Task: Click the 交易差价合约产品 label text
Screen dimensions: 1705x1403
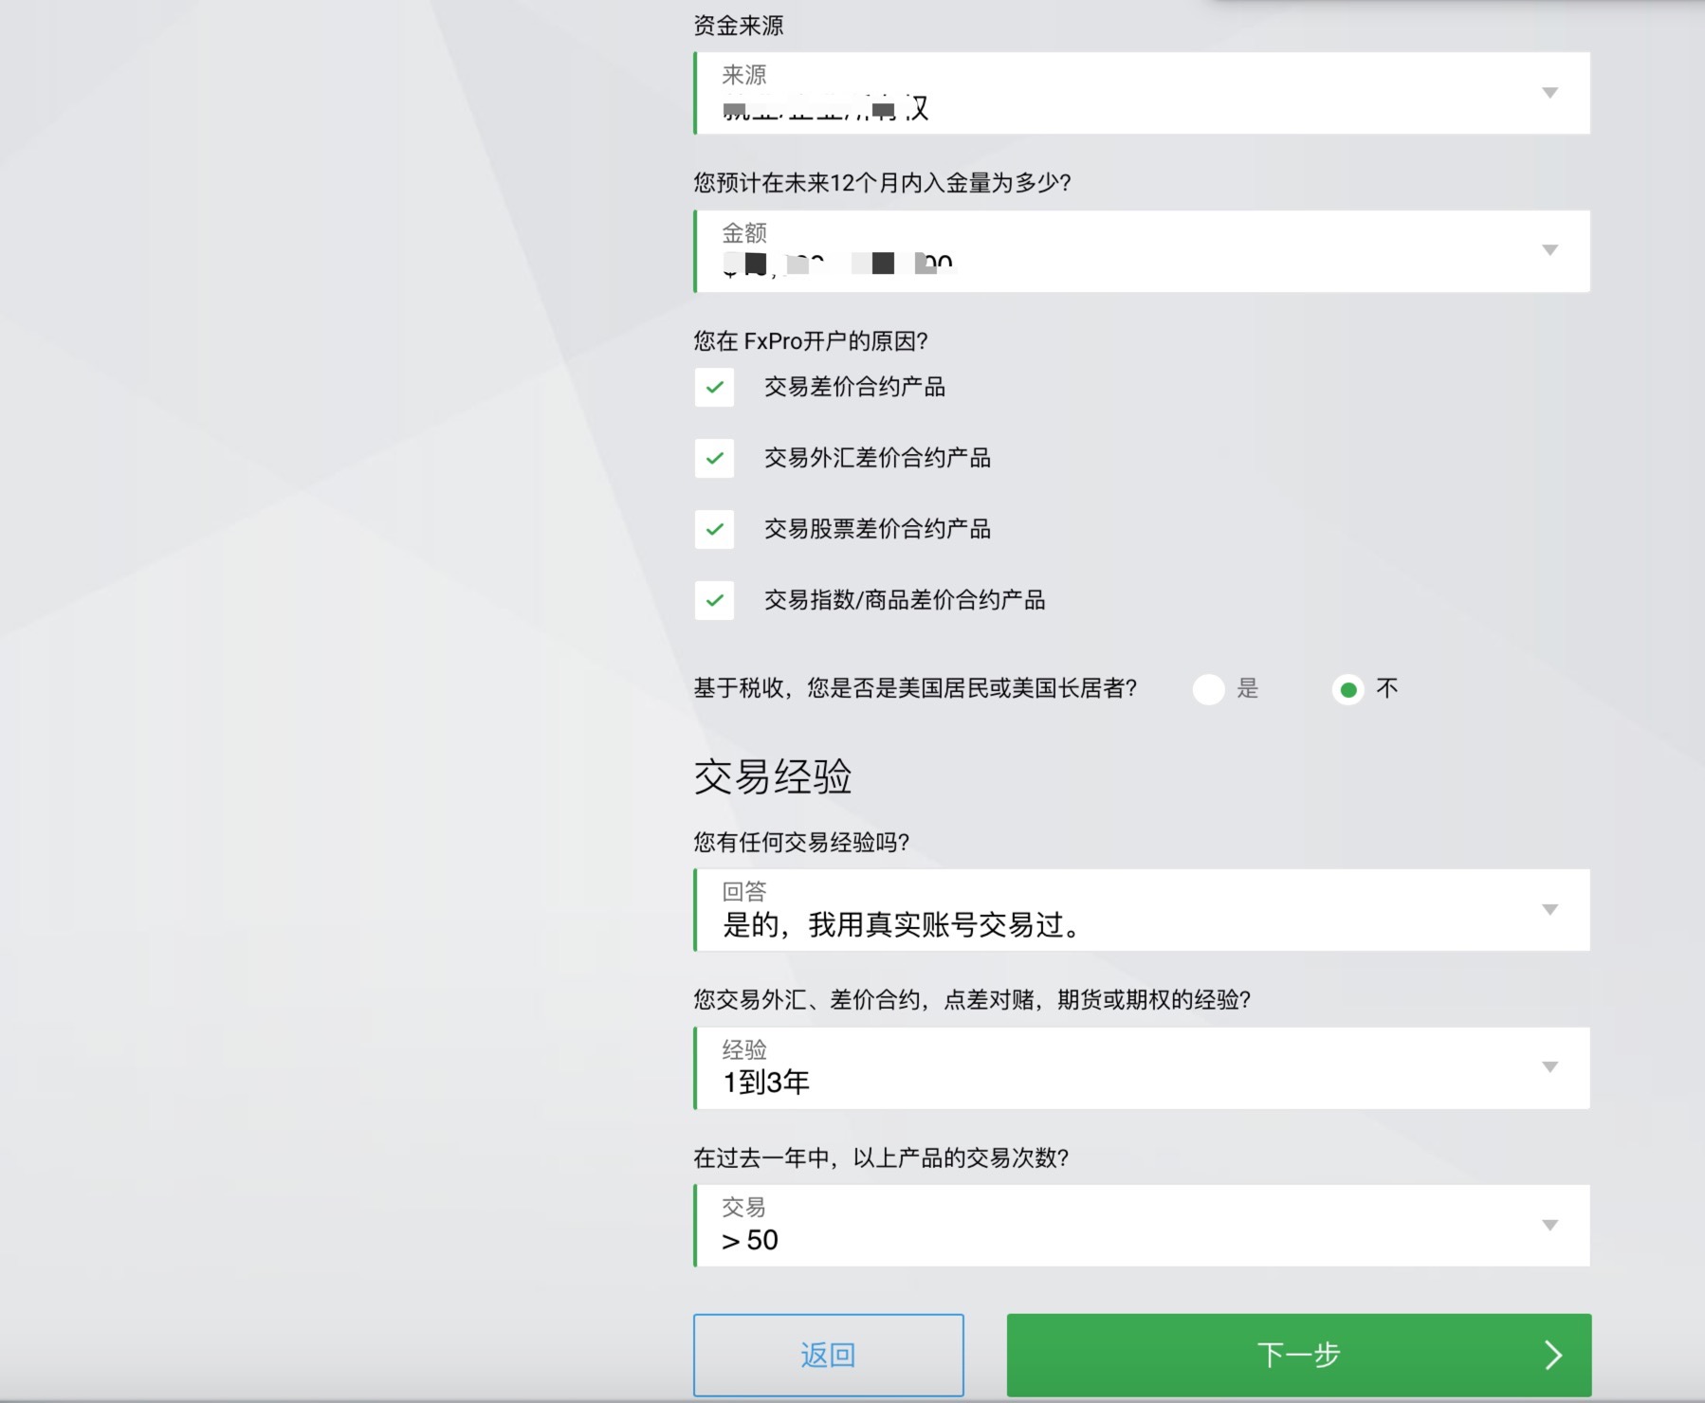Action: tap(854, 387)
